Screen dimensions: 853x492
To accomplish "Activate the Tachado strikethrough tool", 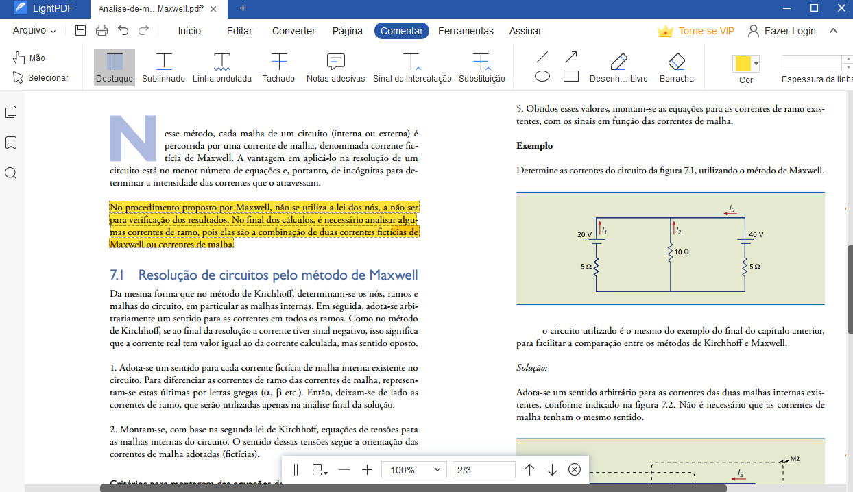I will click(x=278, y=67).
